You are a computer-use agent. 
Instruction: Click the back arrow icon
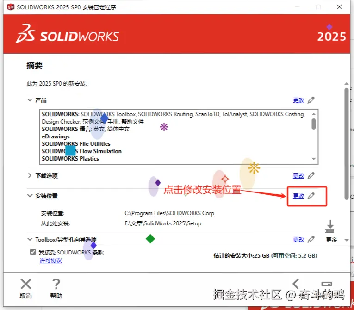pyautogui.click(x=296, y=284)
